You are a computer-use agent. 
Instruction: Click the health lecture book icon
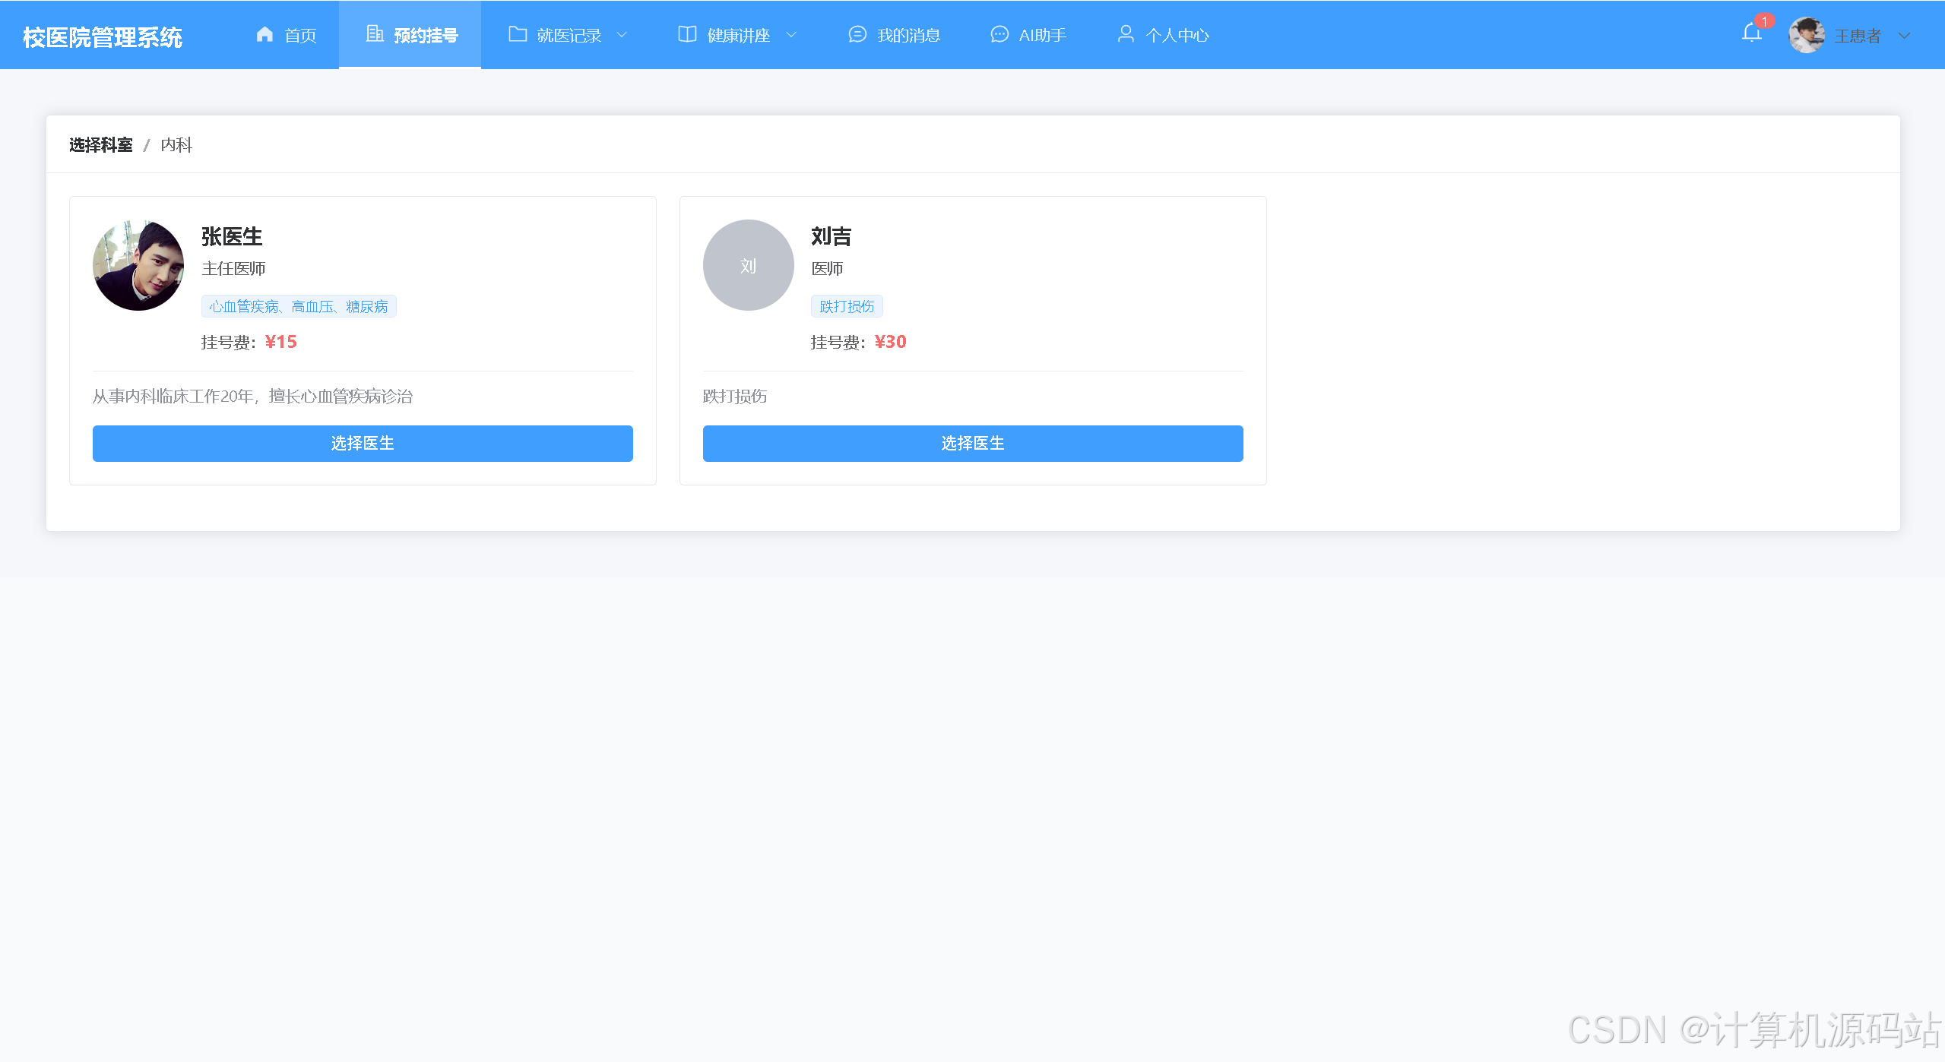click(687, 34)
